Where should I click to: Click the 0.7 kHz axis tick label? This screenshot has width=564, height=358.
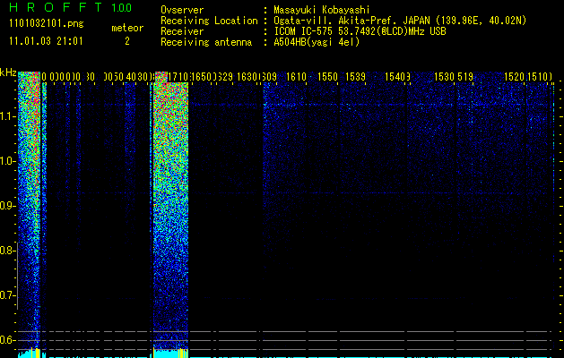(x=7, y=295)
